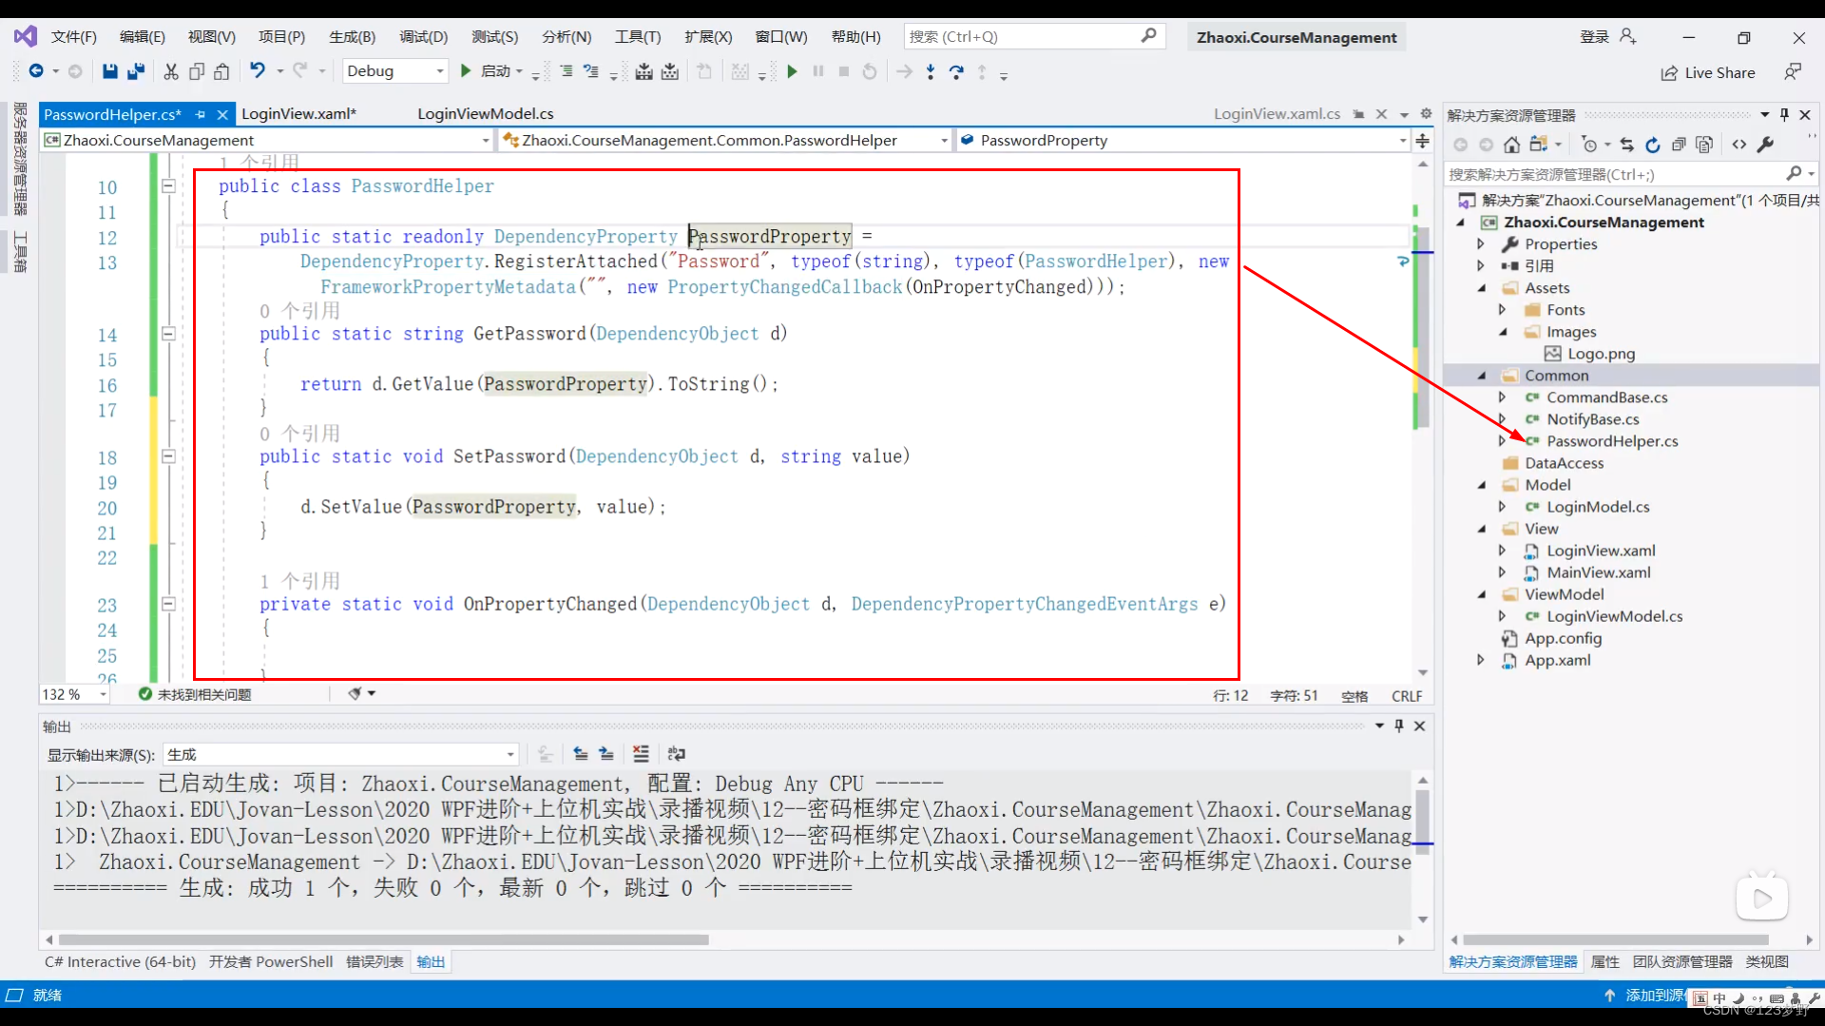This screenshot has width=1825, height=1026.
Task: Switch to the LoginView.xaml* tab
Action: pyautogui.click(x=298, y=114)
